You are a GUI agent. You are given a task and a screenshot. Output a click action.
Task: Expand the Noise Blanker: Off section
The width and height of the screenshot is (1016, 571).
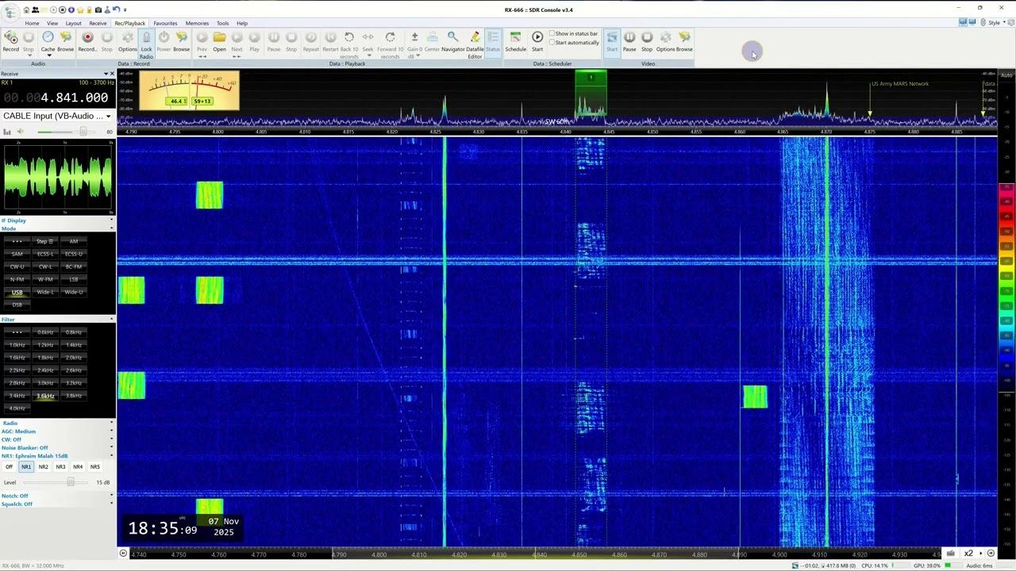tap(57, 448)
